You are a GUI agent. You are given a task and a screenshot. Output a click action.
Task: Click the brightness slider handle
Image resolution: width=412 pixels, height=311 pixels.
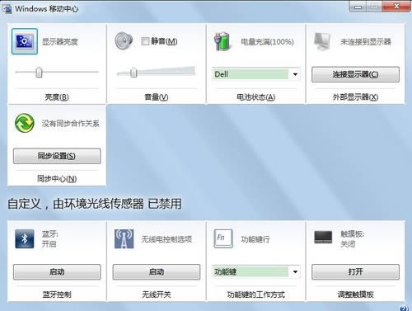click(39, 73)
